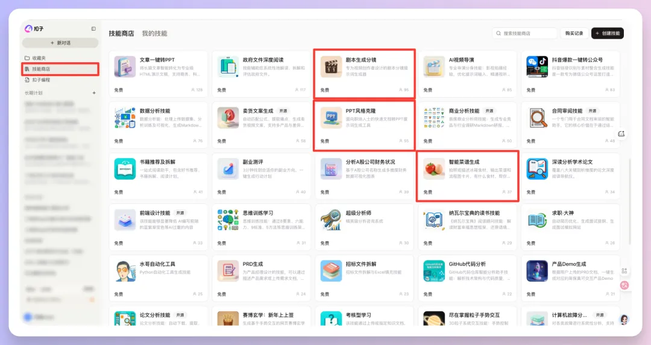Start a 新对话 conversation
The width and height of the screenshot is (651, 345).
60,43
